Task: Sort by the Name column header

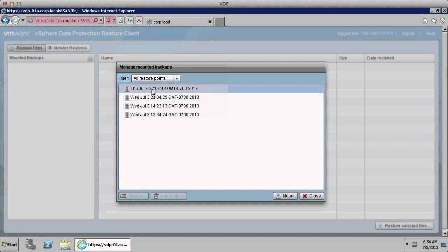Action: pos(218,58)
